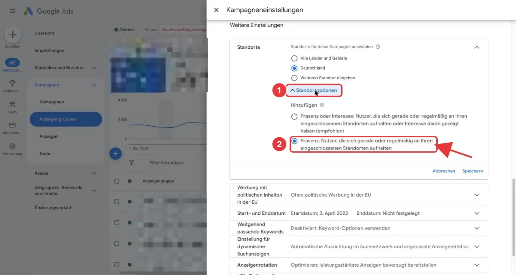Open the Tools wrench icon
The image size is (516, 275).
click(x=12, y=104)
